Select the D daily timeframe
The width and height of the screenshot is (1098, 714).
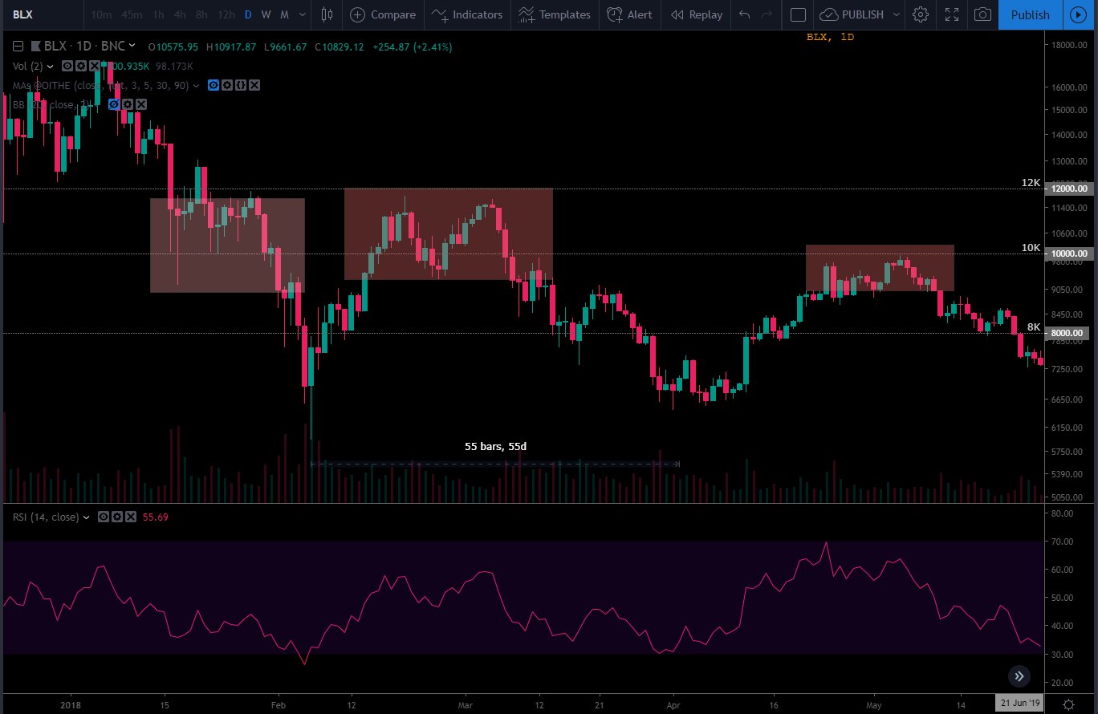248,14
